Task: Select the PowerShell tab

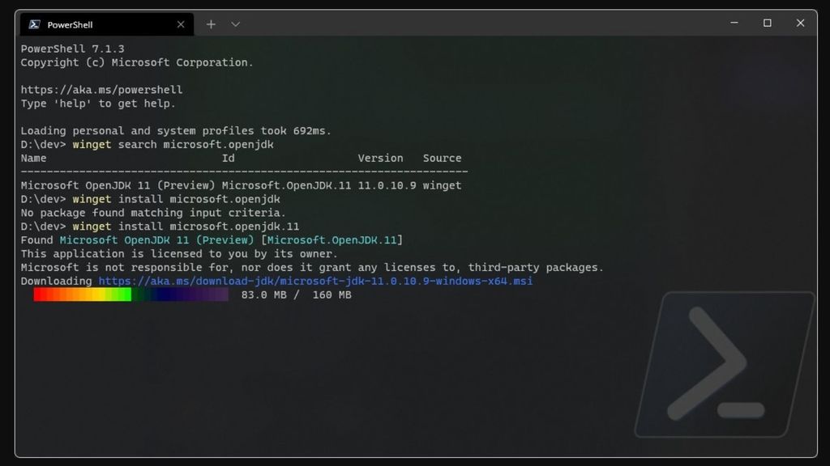Action: (x=107, y=24)
